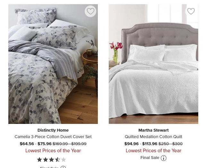The width and height of the screenshot is (205, 168).
Task: Visit the Distinctly Home brand link
Action: (53, 130)
